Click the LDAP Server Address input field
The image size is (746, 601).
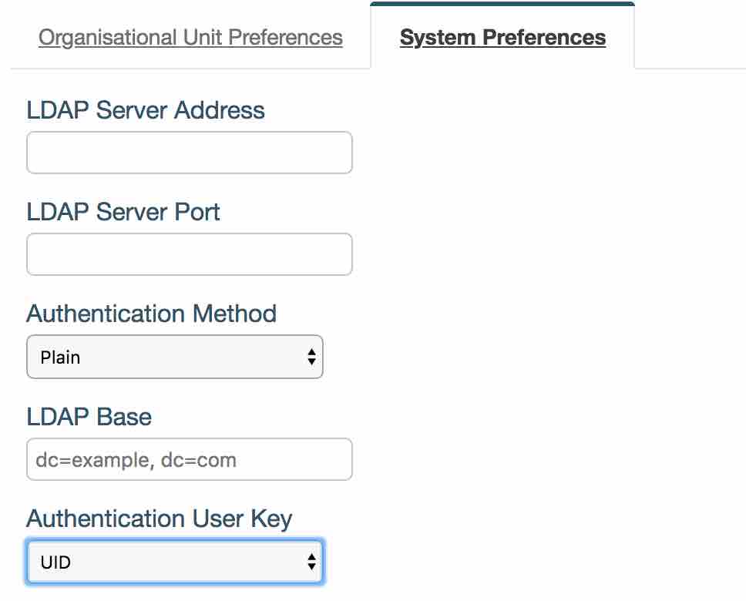coord(189,153)
